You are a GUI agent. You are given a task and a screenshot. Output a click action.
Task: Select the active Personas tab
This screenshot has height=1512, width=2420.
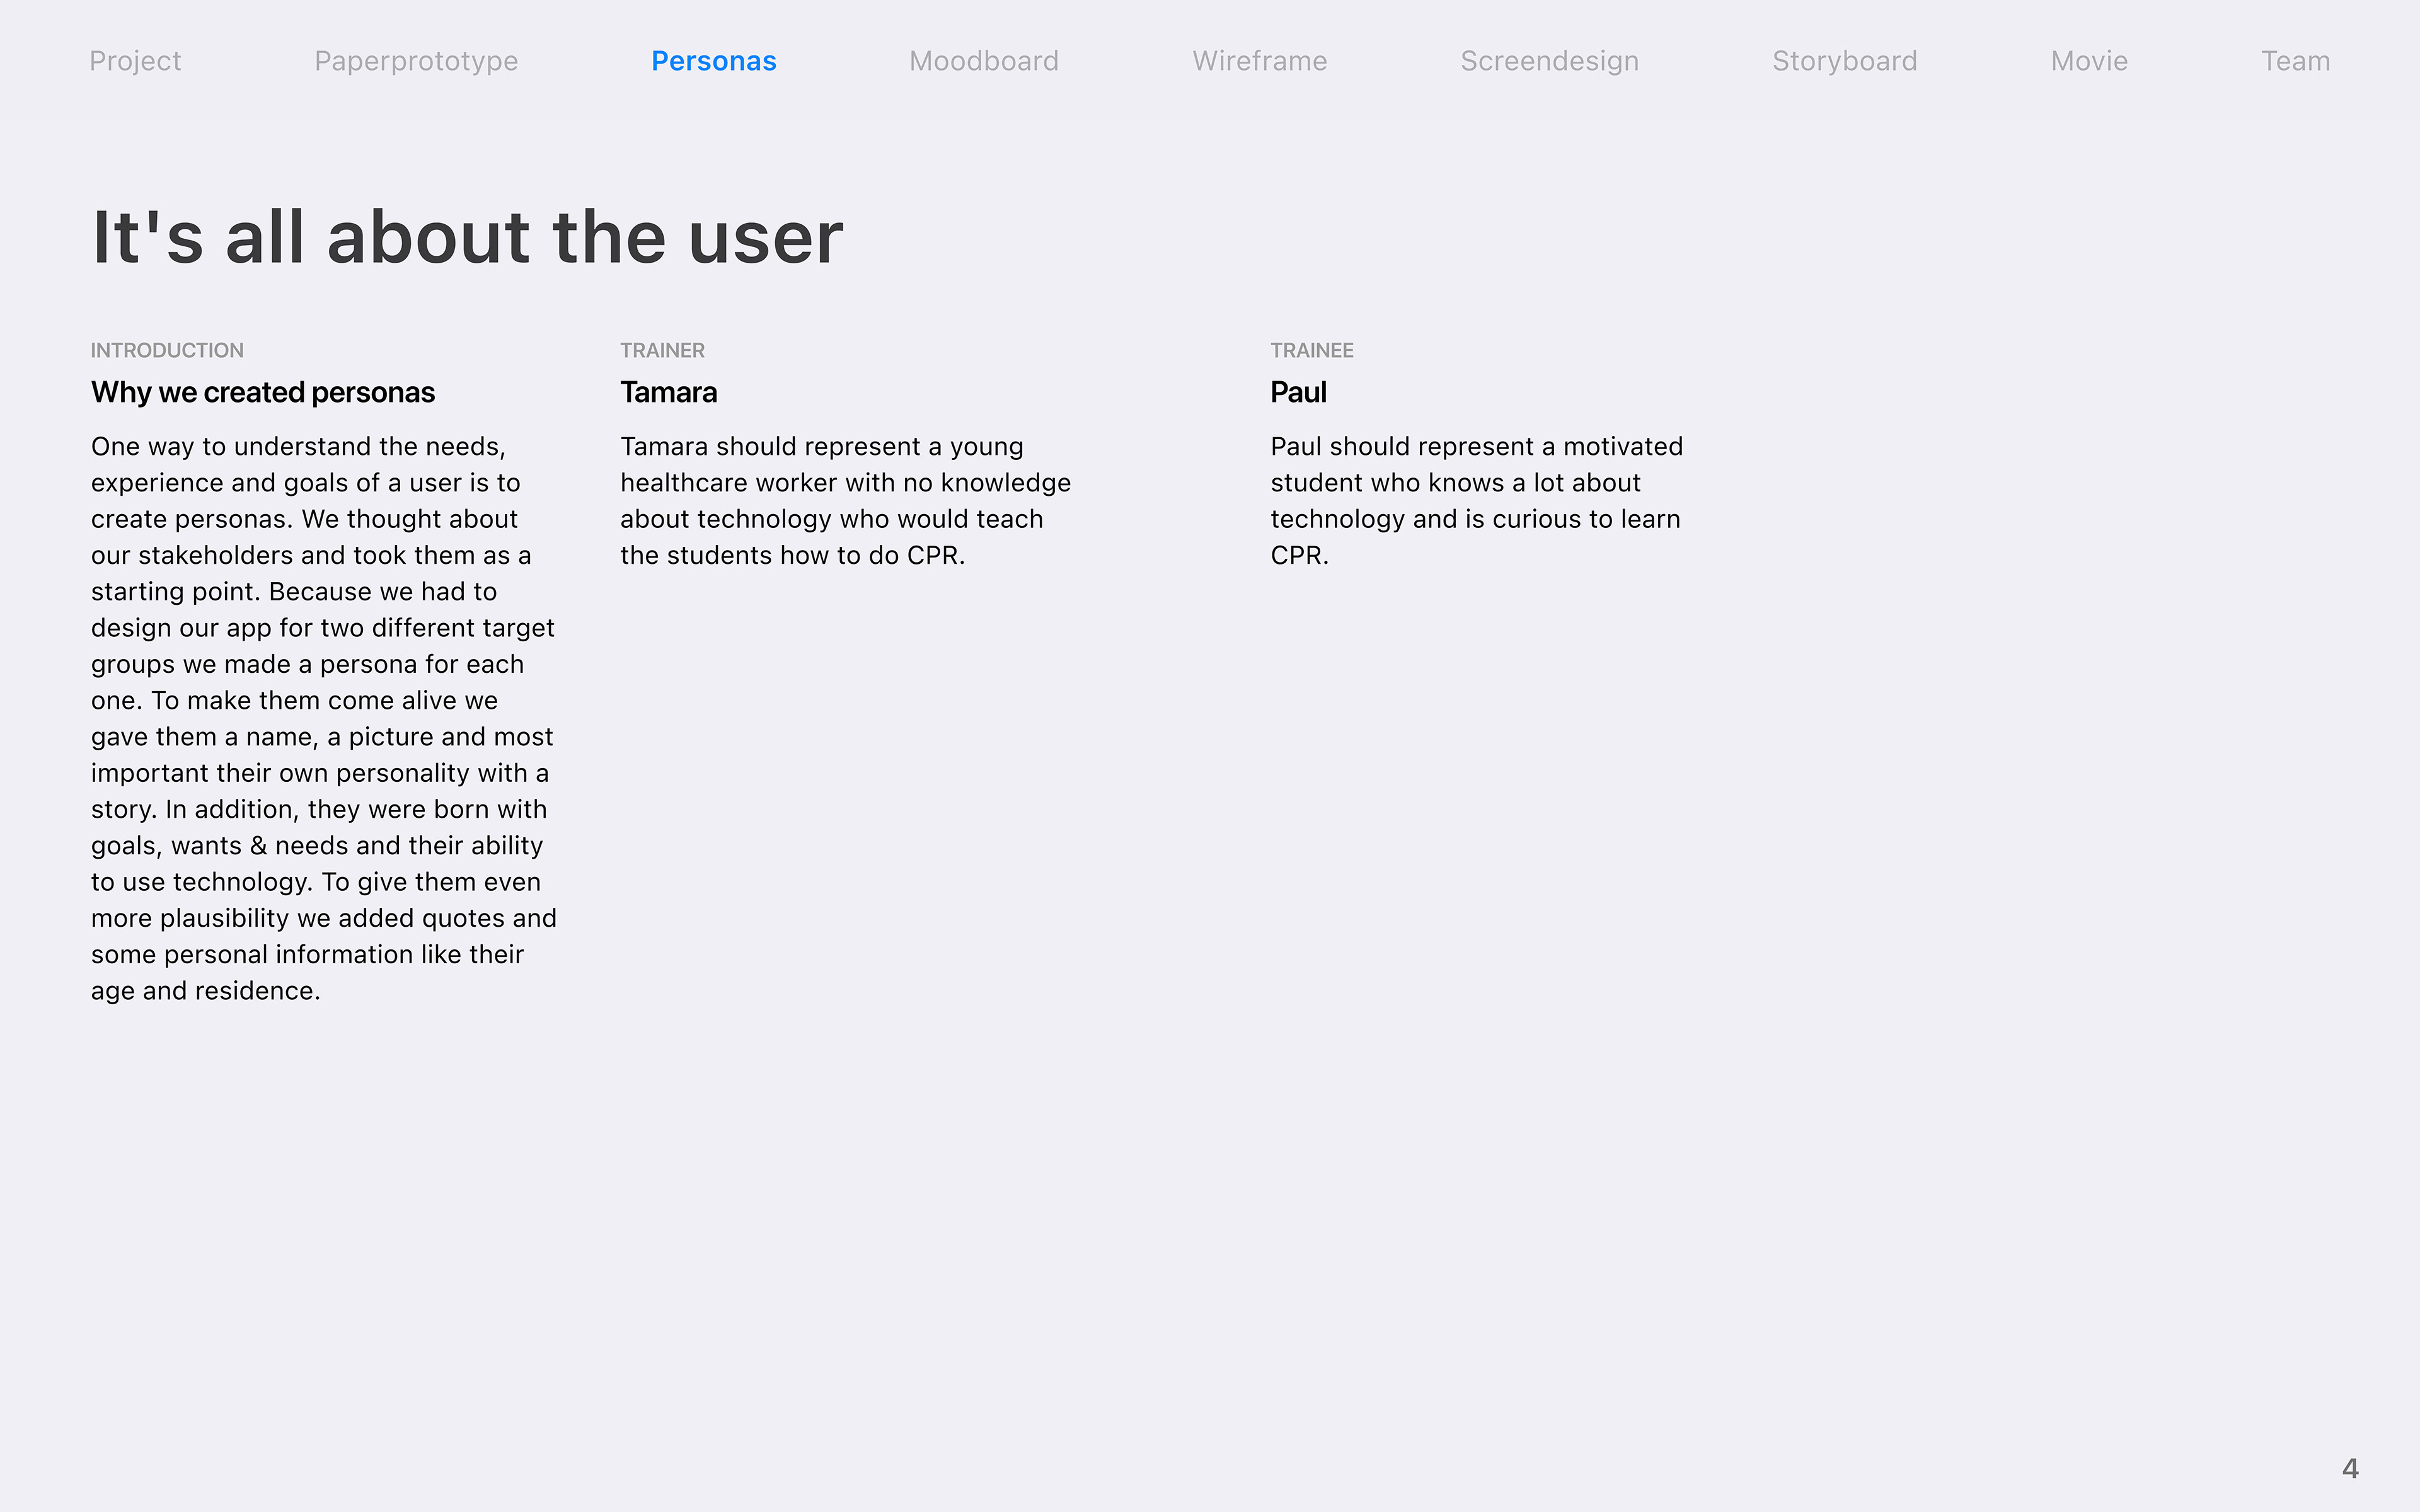click(713, 61)
